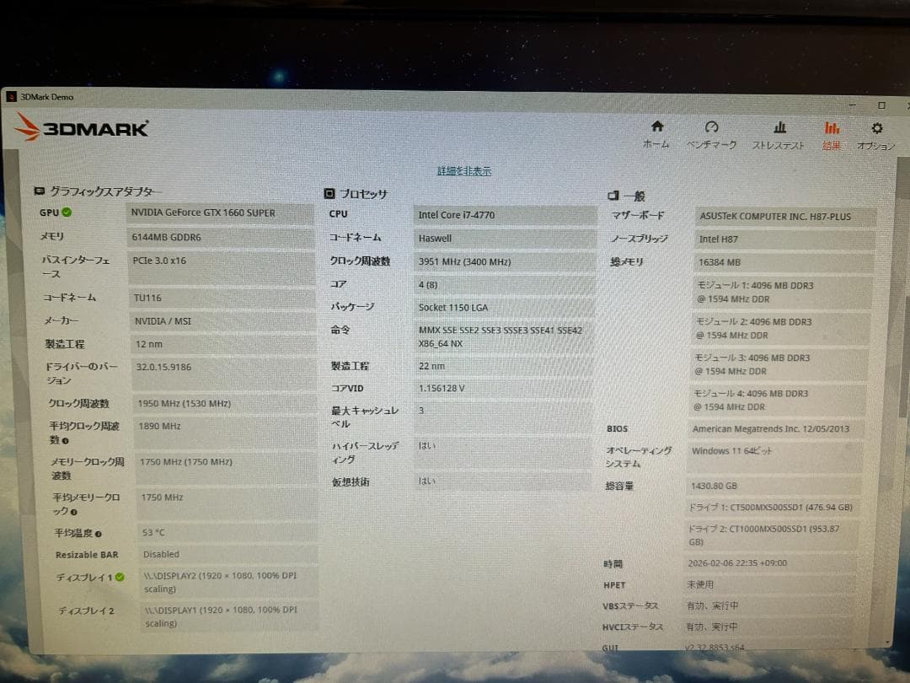Click the \\.\DISPLAY1 display entry
The height and width of the screenshot is (683, 910).
click(x=230, y=616)
